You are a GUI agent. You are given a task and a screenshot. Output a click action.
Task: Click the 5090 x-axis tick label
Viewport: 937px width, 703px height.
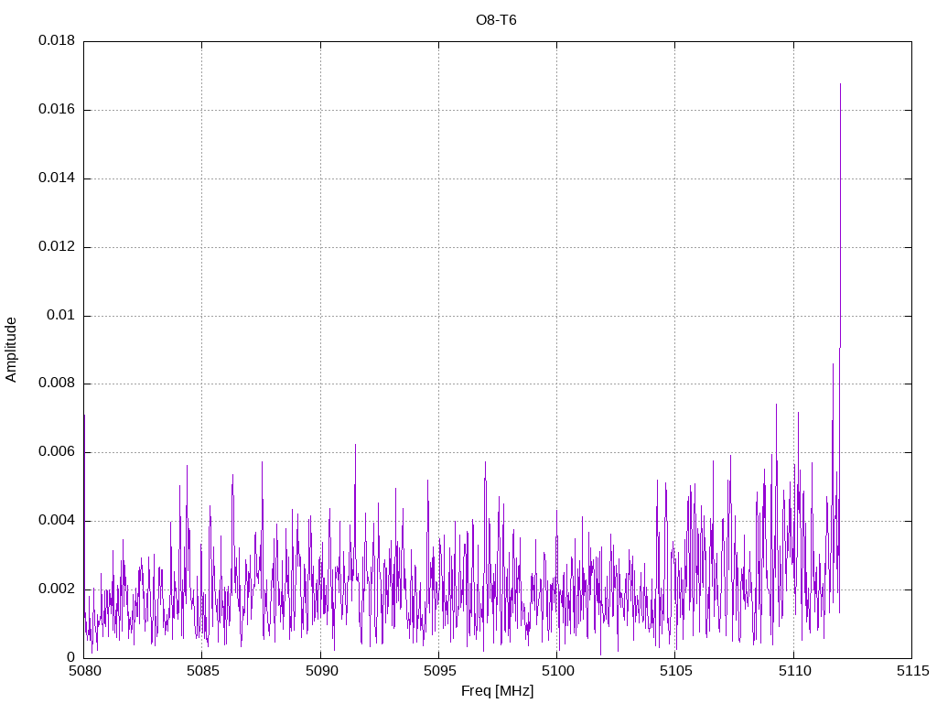(x=320, y=671)
